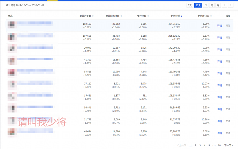Select the 30天 time range
Image resolution: width=238 pixels, height=149 pixels.
click(x=198, y=5)
